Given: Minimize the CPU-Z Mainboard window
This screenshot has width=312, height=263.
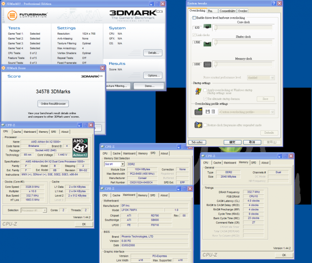Looking at the screenshot, I should (179, 188).
